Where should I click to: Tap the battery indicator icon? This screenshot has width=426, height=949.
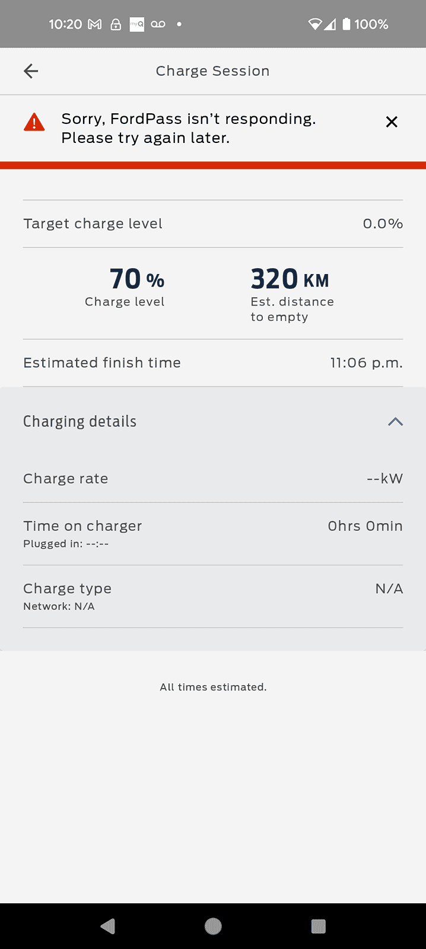pos(346,24)
